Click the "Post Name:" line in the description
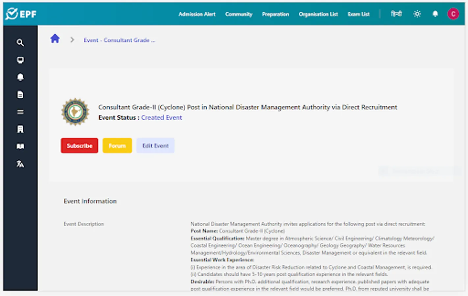 point(238,231)
